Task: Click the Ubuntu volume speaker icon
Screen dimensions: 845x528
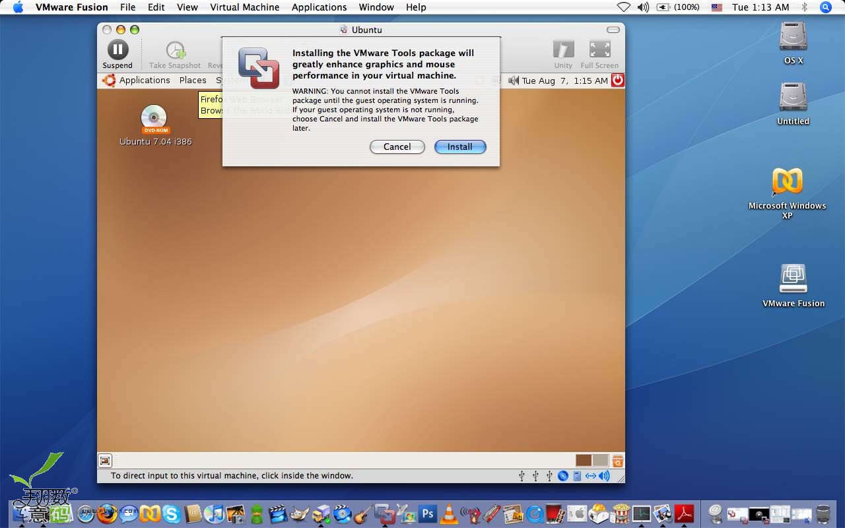Action: pyautogui.click(x=514, y=81)
